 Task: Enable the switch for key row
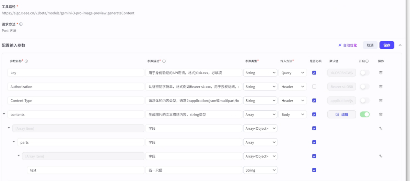[365, 73]
